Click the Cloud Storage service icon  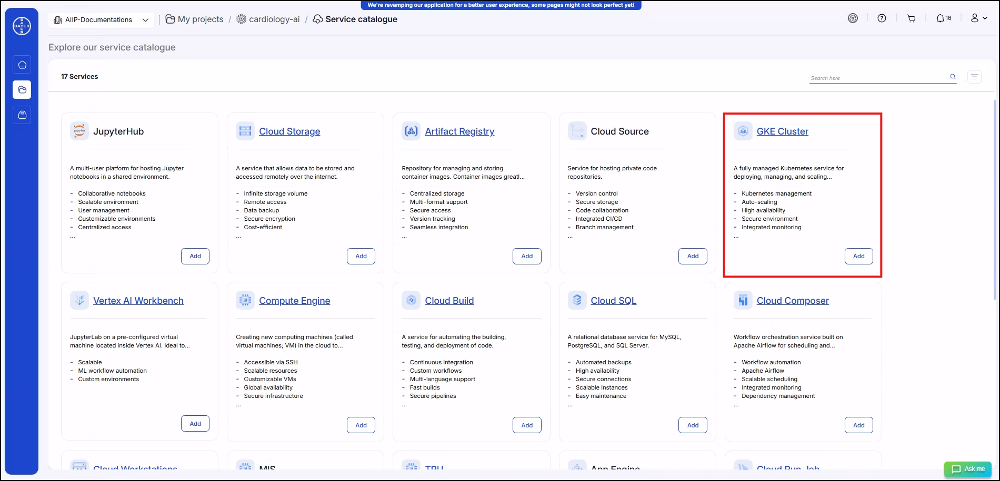[245, 131]
